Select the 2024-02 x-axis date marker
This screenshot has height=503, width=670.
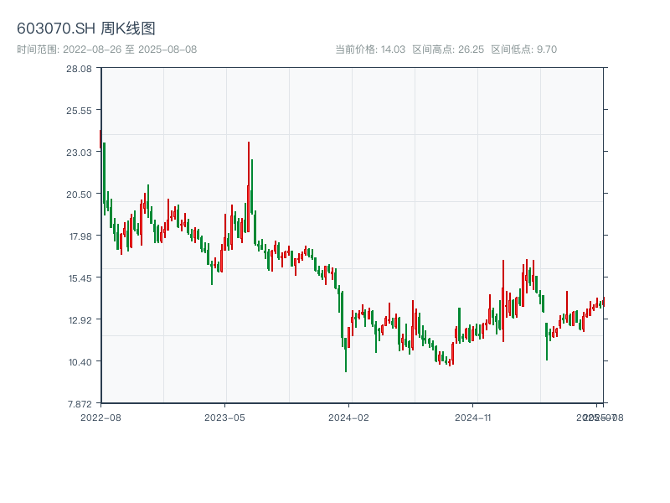pos(349,417)
